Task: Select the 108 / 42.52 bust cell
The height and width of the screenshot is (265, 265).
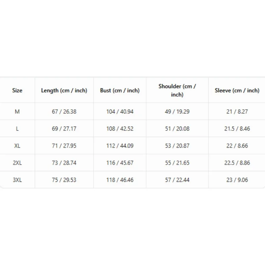Action: click(120, 129)
